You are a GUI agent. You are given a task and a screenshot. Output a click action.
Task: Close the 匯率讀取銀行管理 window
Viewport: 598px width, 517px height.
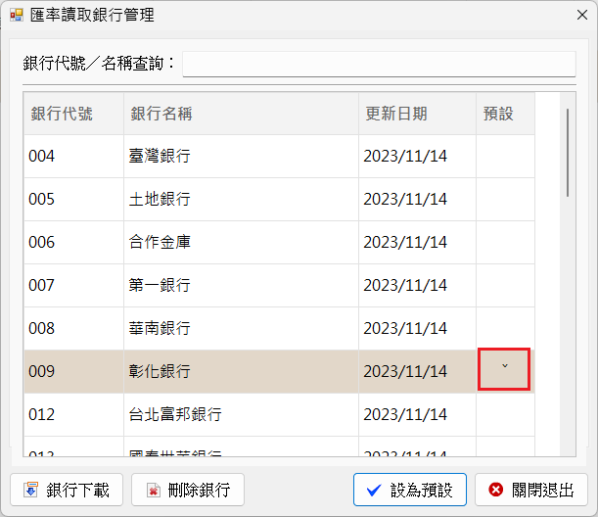coord(582,15)
